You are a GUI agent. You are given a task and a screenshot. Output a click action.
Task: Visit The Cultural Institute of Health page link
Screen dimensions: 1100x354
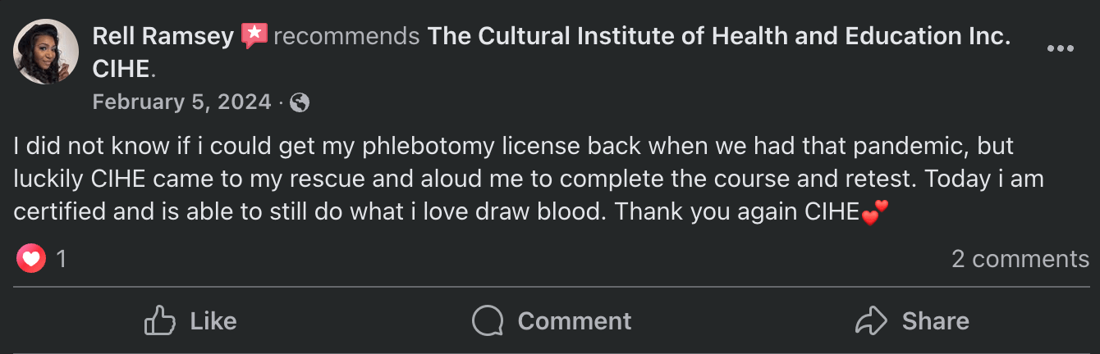pyautogui.click(x=719, y=37)
